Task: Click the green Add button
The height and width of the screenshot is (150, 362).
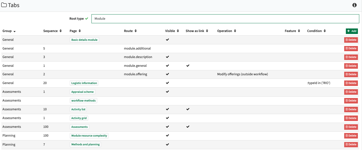Action: [x=352, y=31]
